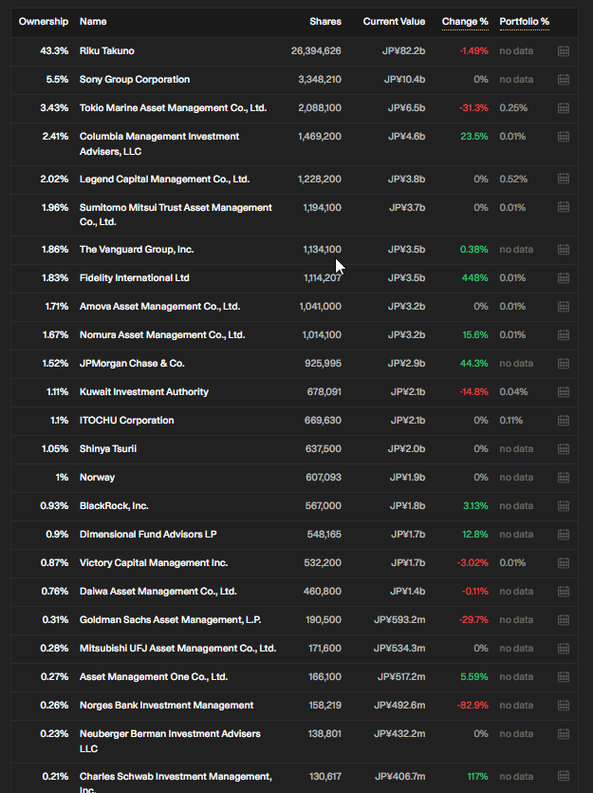Click the 0.25% portfolio value
Image resolution: width=593 pixels, height=793 pixels.
513,107
